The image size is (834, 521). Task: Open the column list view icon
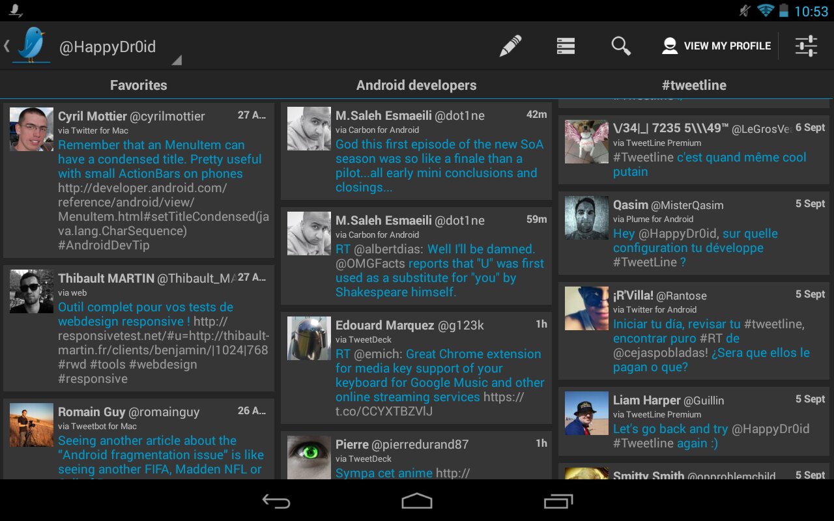point(566,46)
